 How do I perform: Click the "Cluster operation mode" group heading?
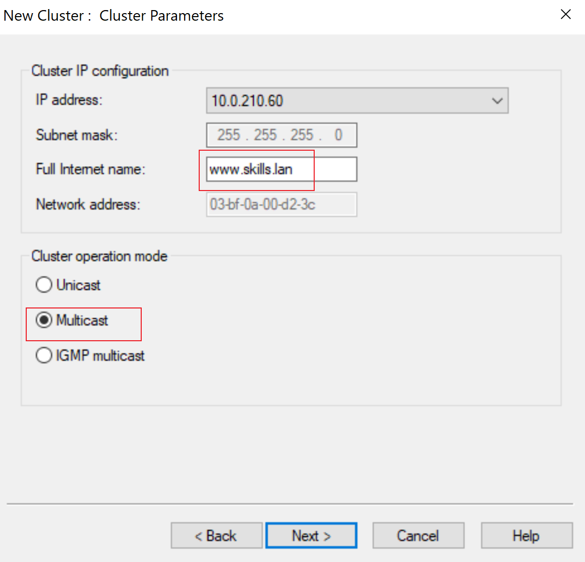99,256
